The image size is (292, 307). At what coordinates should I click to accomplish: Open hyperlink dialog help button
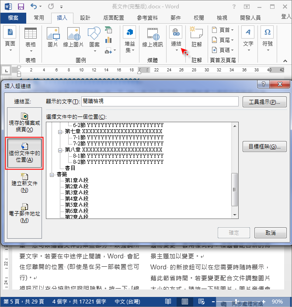click(263, 84)
